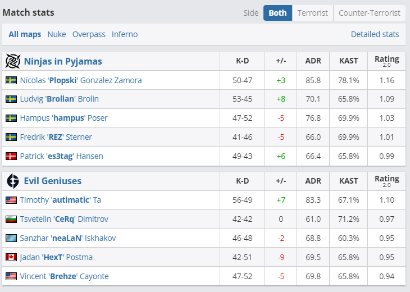
Task: Open Vincent 'Brehze' Cayonte's player profile
Action: 64,276
